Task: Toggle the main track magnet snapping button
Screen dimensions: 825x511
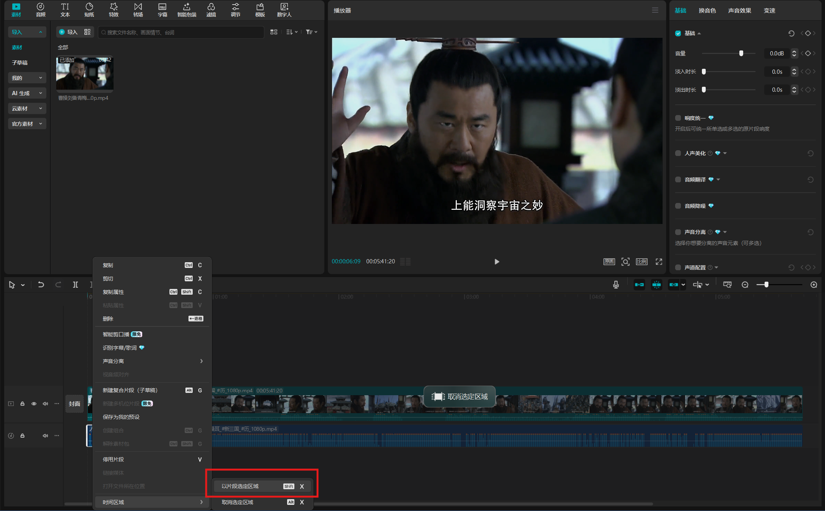Action: coord(639,285)
